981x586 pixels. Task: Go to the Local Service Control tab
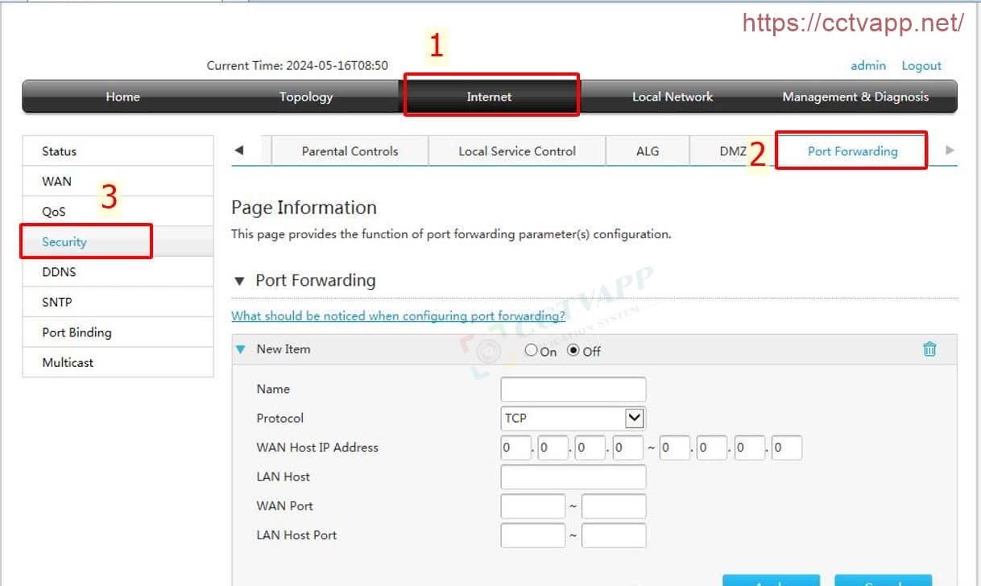coord(517,151)
